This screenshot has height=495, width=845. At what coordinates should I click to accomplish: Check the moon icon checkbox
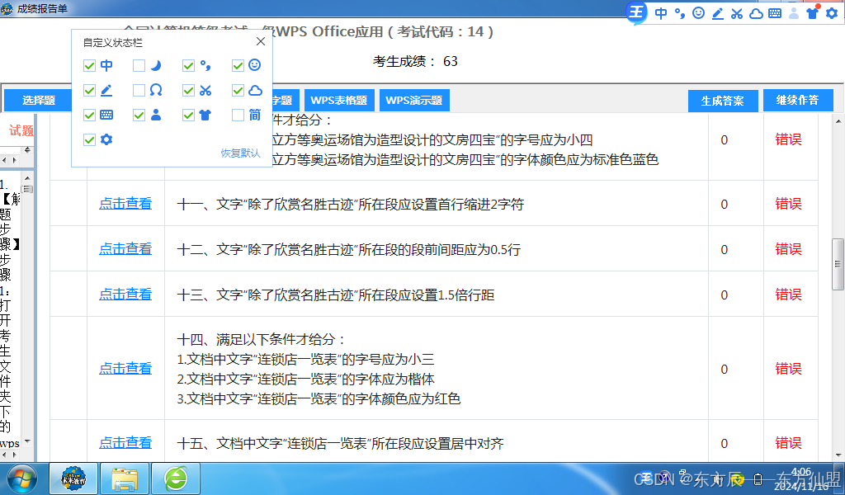click(x=139, y=66)
